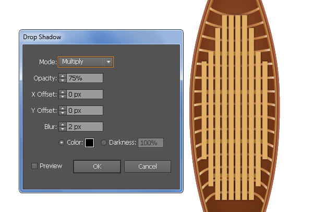Image resolution: width=313 pixels, height=212 pixels.
Task: Open the black shadow color swatch
Action: click(x=89, y=143)
